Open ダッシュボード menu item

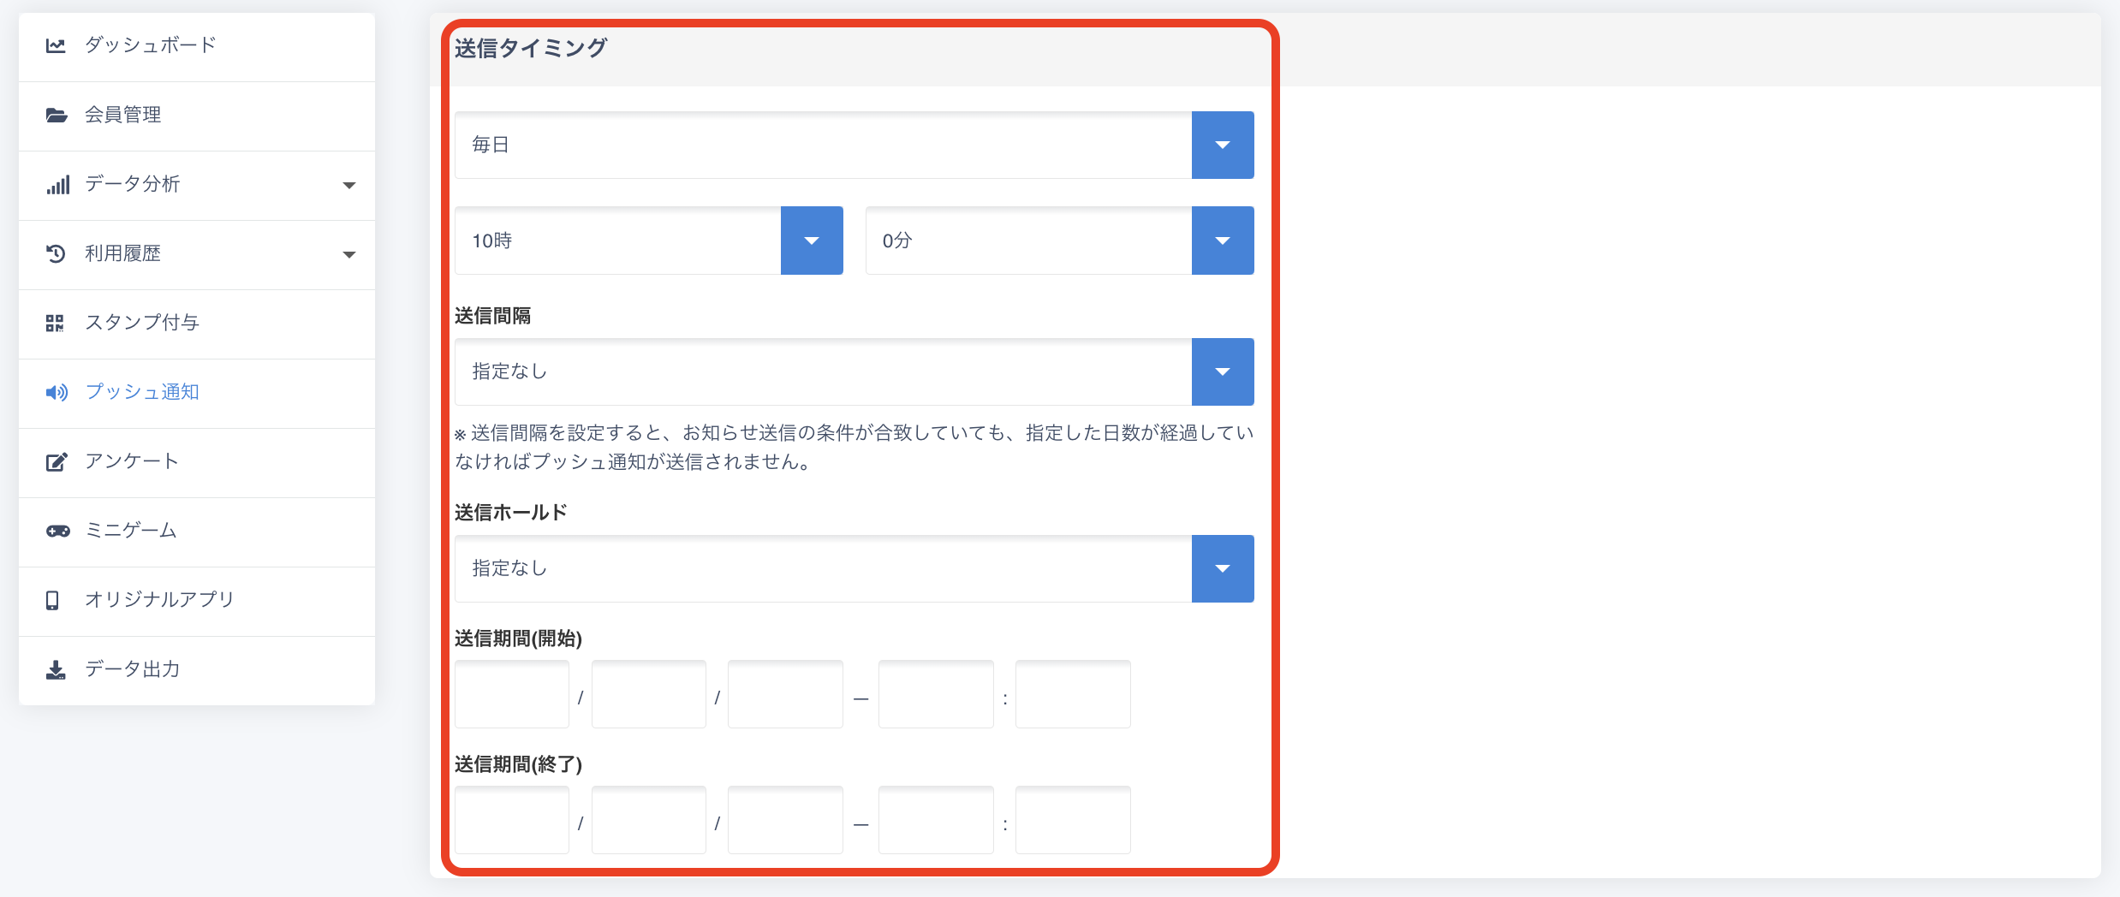pyautogui.click(x=151, y=45)
